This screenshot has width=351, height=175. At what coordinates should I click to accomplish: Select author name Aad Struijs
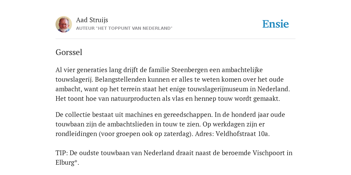click(x=92, y=20)
